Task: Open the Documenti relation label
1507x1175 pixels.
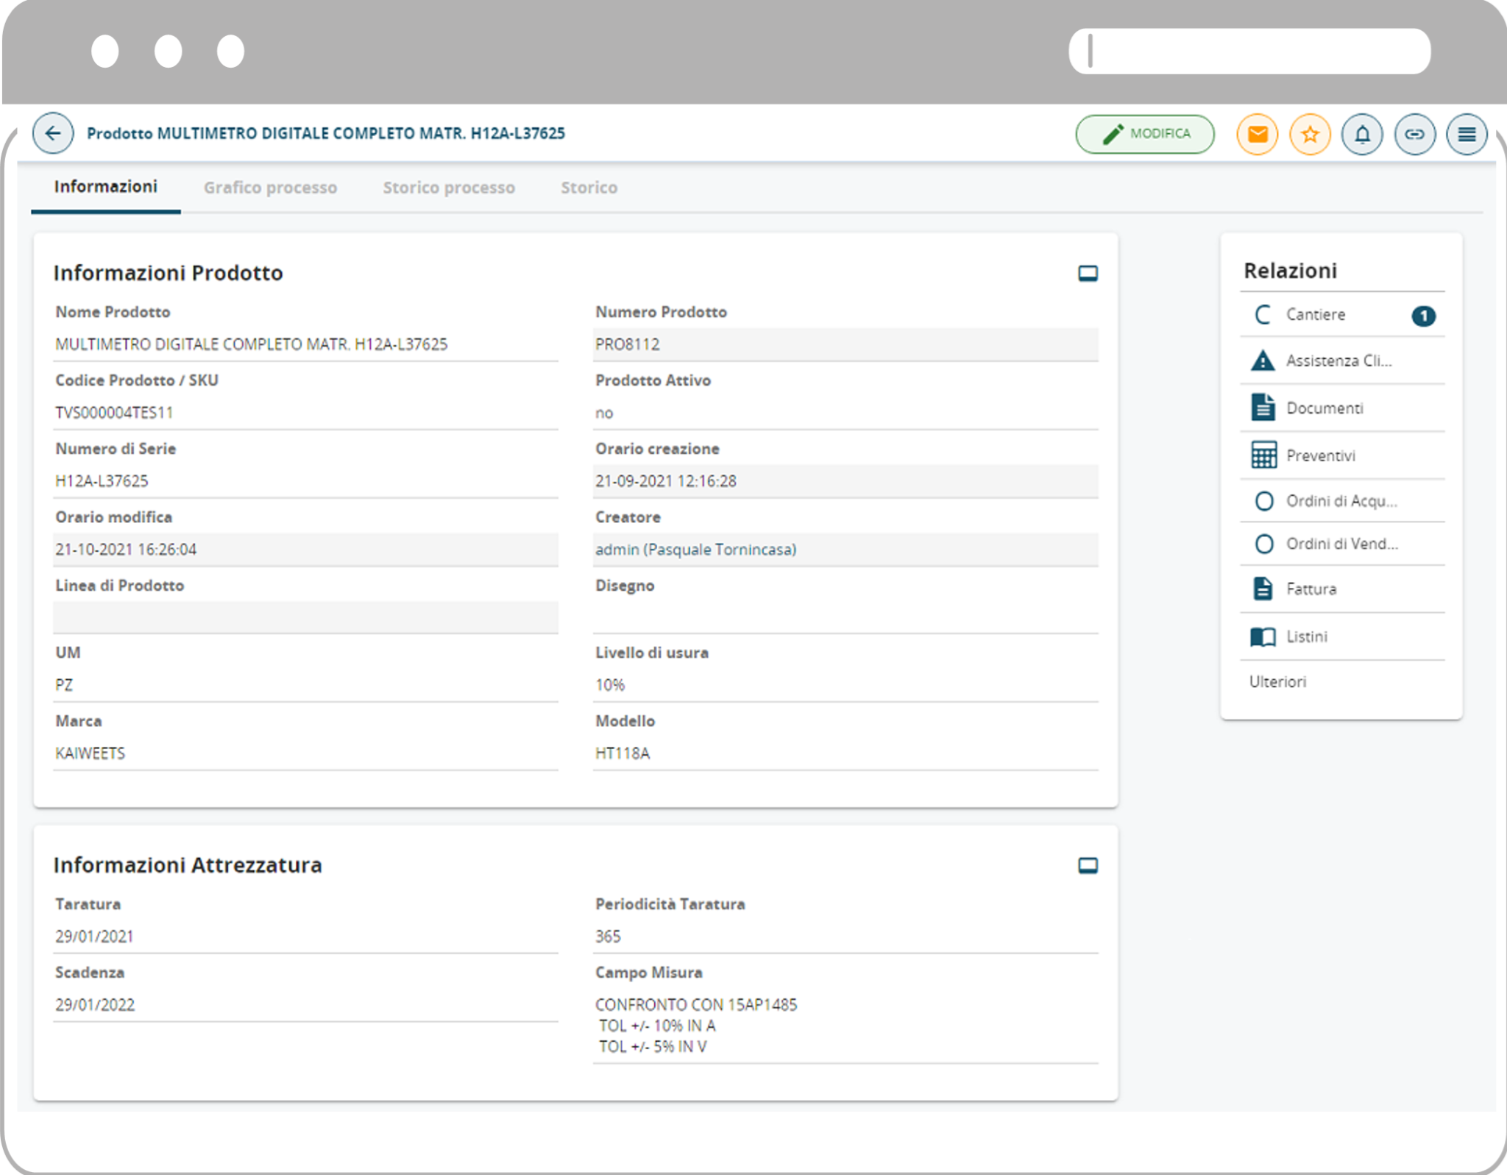Action: (1325, 408)
